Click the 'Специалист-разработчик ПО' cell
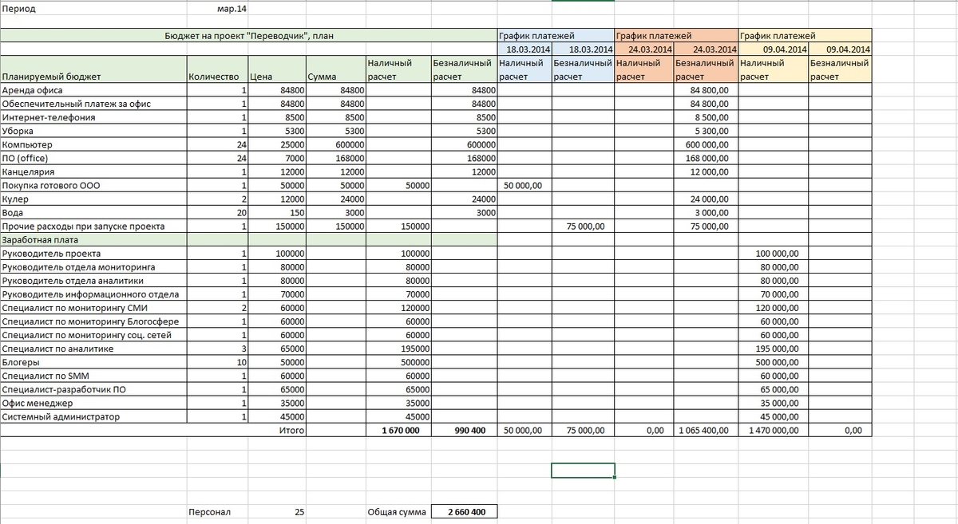958x524 pixels. 93,389
